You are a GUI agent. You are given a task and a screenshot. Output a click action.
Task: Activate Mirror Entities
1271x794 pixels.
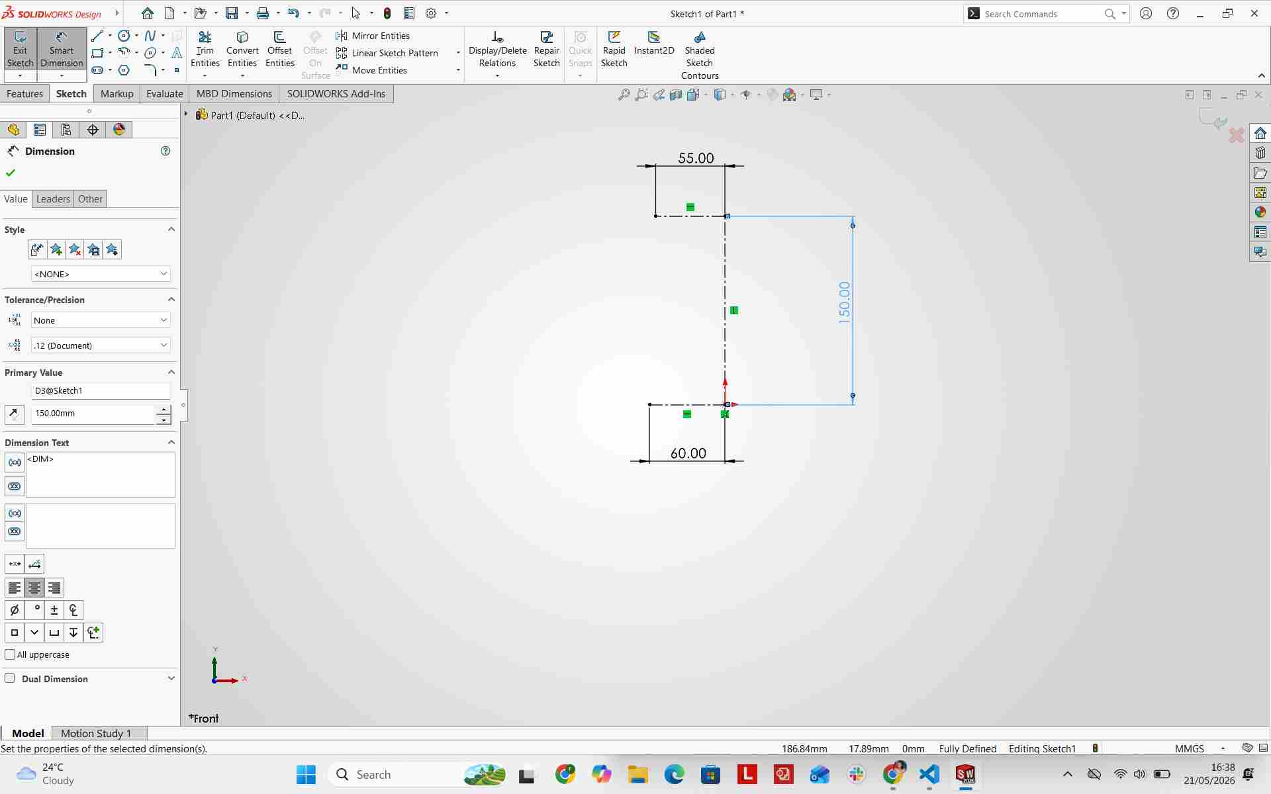coord(373,36)
